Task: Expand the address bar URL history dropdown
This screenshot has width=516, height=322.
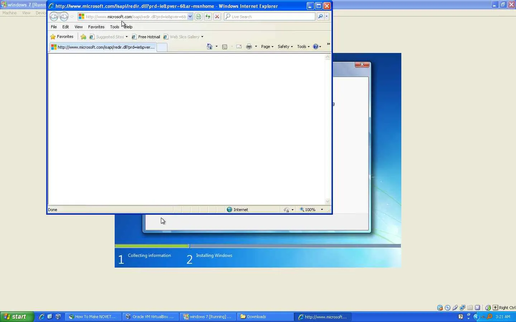Action: (190, 16)
